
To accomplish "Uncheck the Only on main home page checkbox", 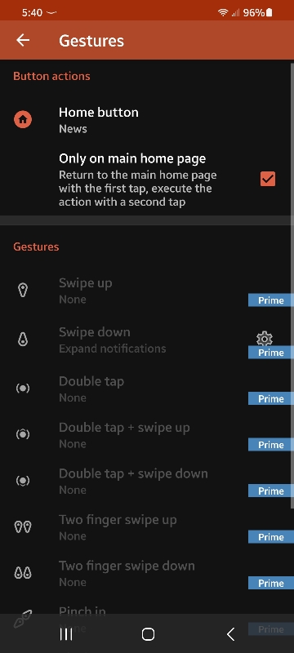I will (x=268, y=179).
